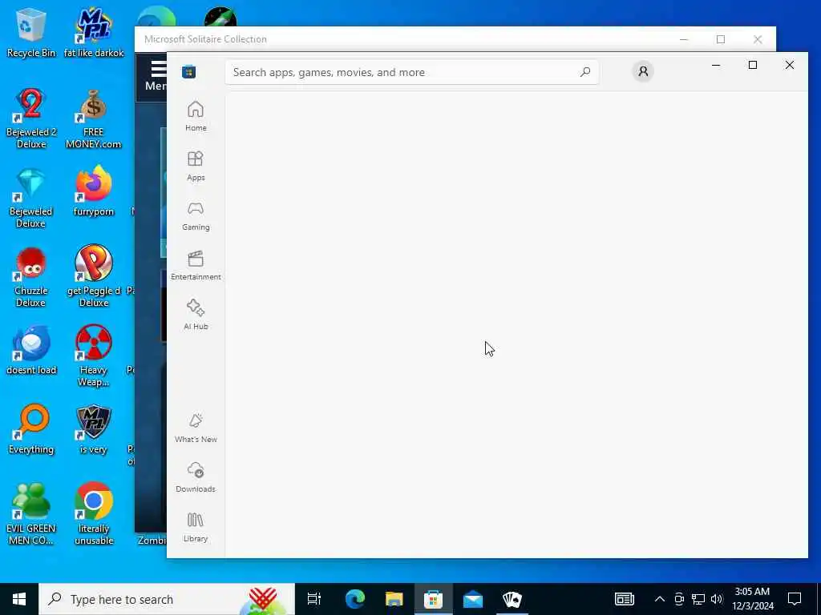Select the Chuzzle Deluxe desktop icon
This screenshot has height=615, width=821.
coord(31,277)
